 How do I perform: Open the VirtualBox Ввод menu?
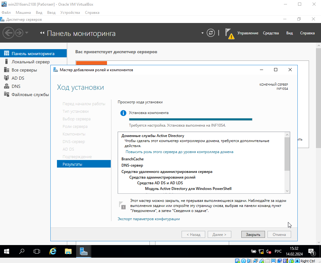pos(51,13)
